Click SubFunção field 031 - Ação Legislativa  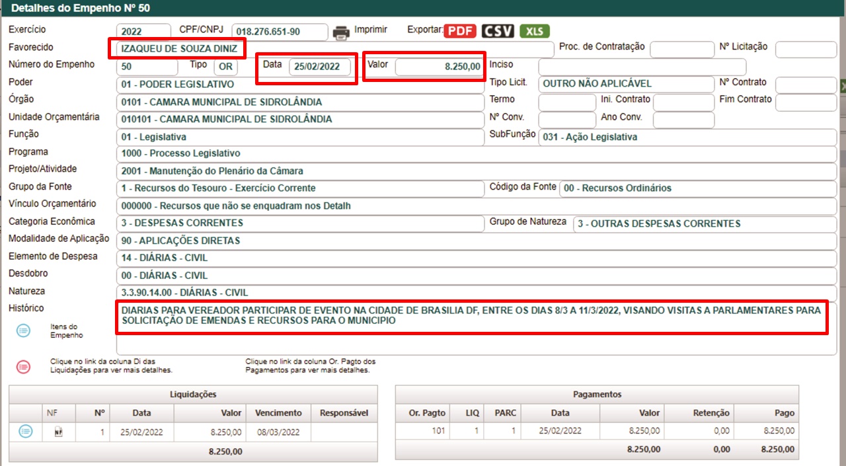(687, 137)
